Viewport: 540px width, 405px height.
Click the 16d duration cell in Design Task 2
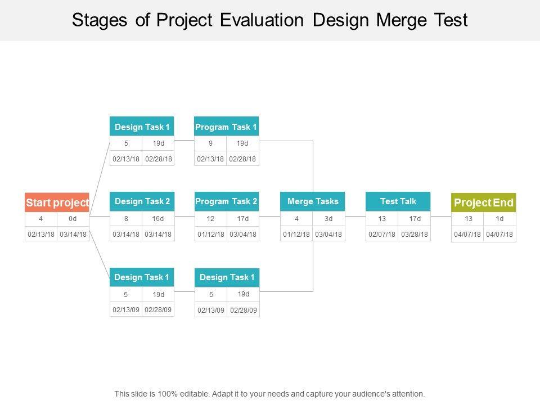point(159,219)
